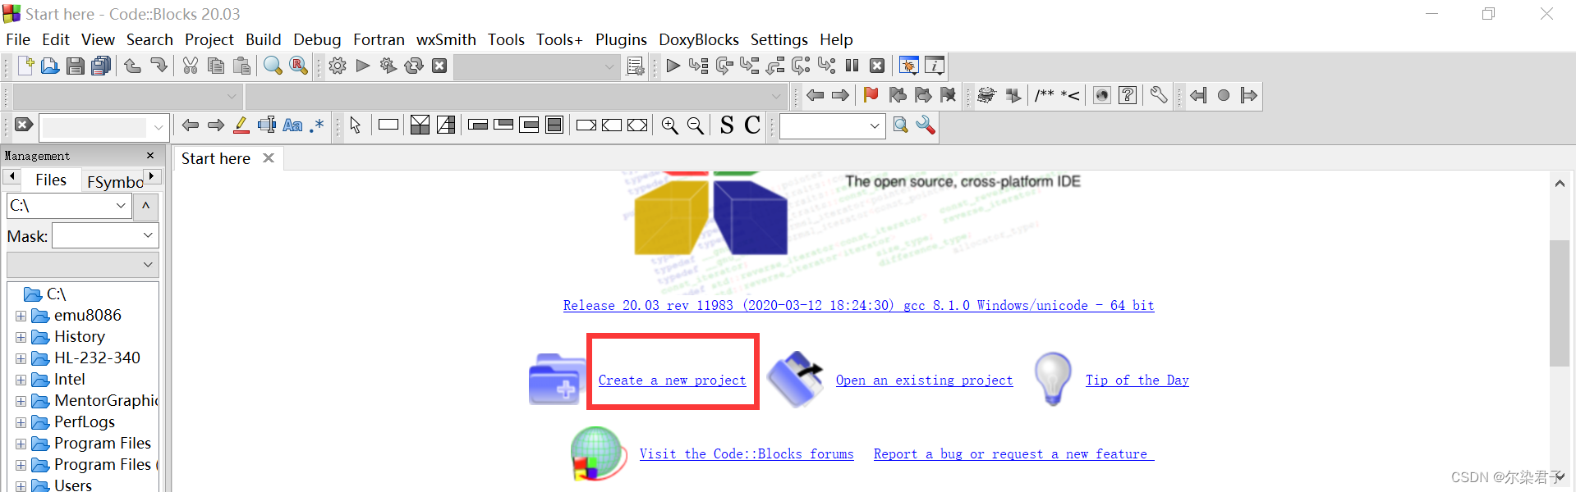Image resolution: width=1576 pixels, height=492 pixels.
Task: Click the Replace magnifier icon with red R
Action: click(x=299, y=66)
